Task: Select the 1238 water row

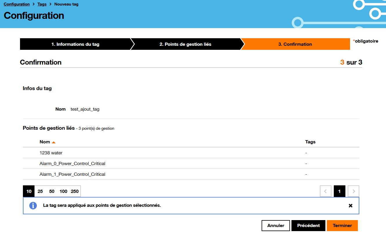Action: click(51, 153)
